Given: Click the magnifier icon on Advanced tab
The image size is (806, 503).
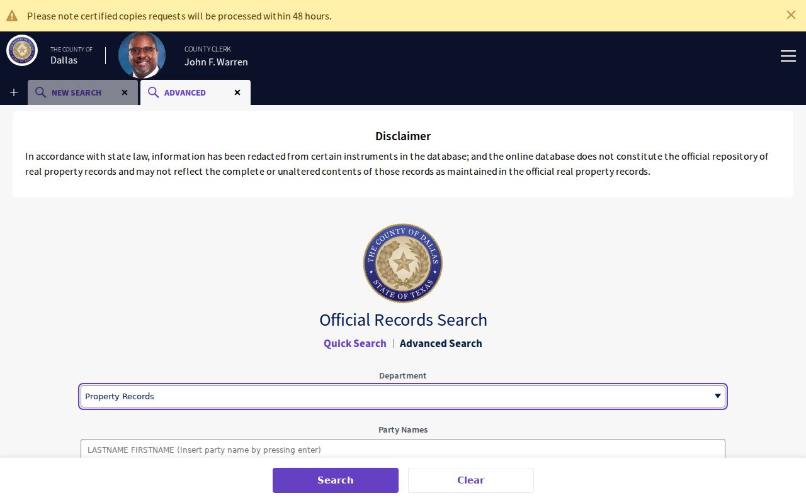Looking at the screenshot, I should [153, 92].
